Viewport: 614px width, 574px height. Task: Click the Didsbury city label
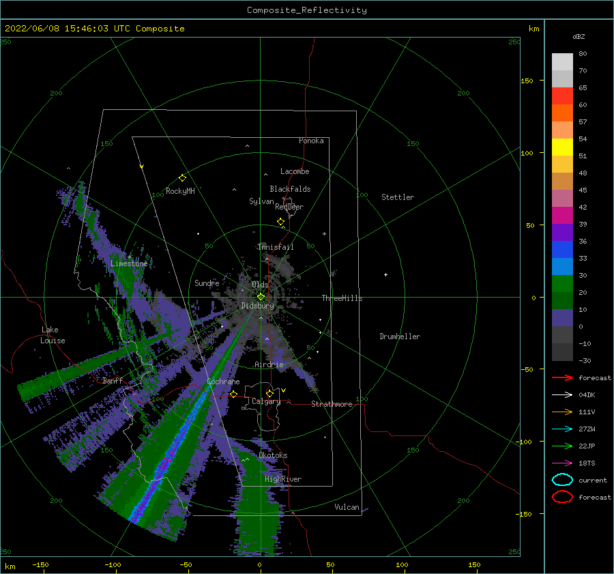click(x=258, y=306)
